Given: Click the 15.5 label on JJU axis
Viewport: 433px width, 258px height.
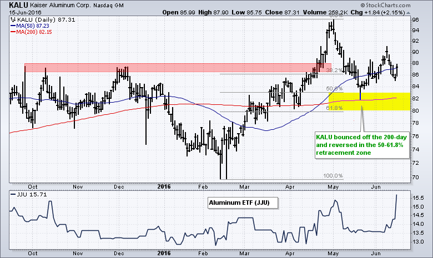Looking at the screenshot, I should 418,198.
